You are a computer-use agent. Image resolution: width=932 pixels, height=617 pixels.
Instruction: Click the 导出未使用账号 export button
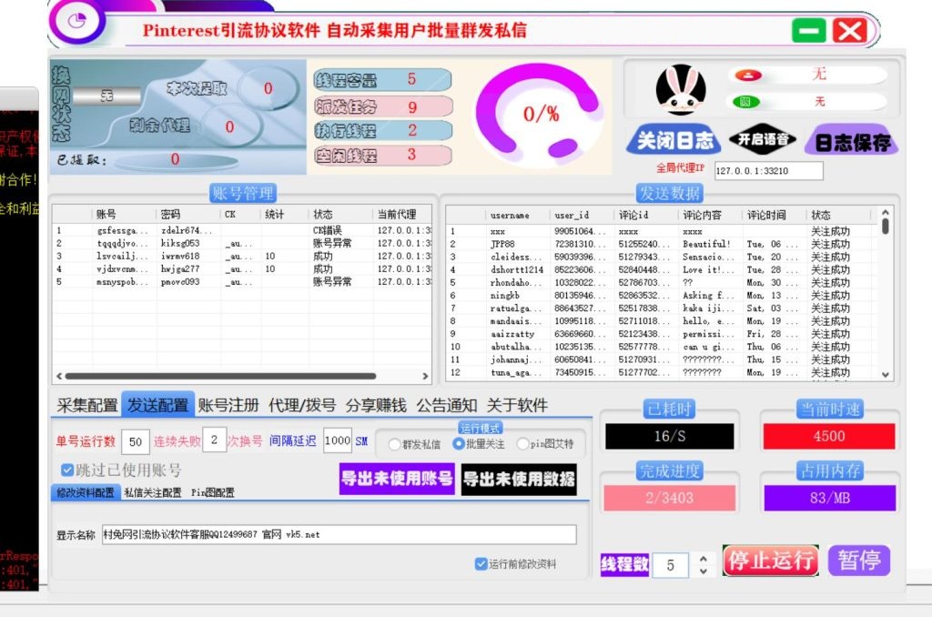click(396, 479)
